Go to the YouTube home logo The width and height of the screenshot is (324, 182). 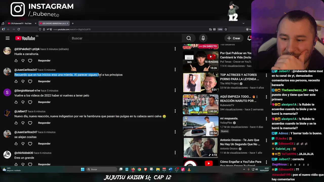click(25, 38)
